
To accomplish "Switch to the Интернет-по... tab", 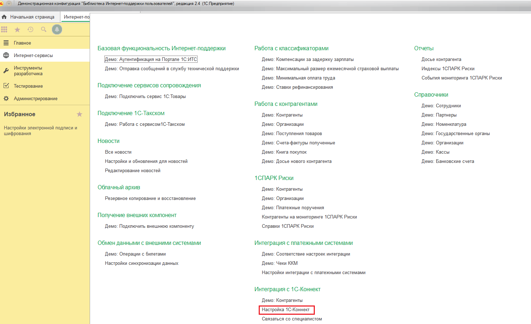I will click(75, 17).
